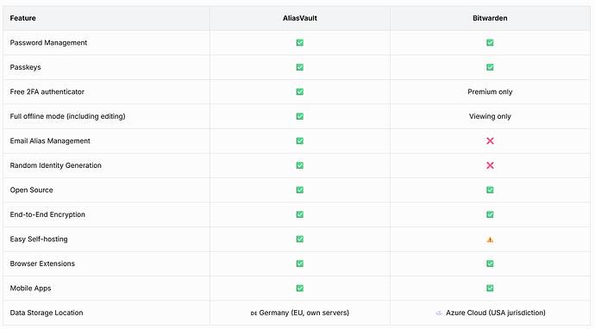Click AliasVault's Email Alias Management checkmark
This screenshot has height=329, width=595.
pyautogui.click(x=300, y=141)
